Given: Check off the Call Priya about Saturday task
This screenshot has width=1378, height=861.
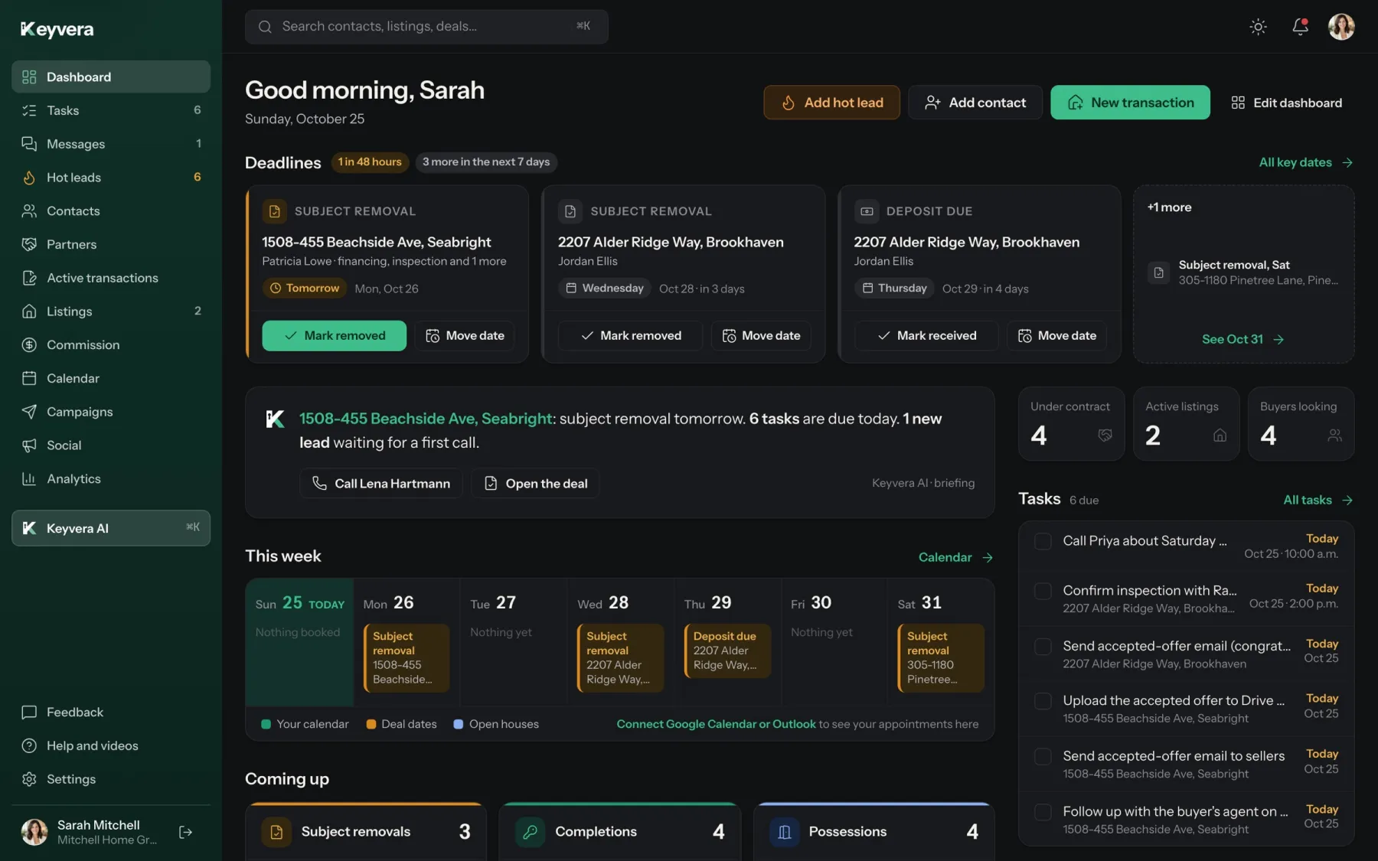Looking at the screenshot, I should pyautogui.click(x=1043, y=541).
